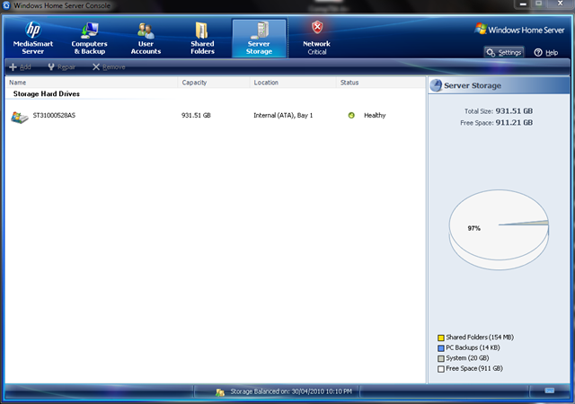Click the Server Storage panel pie icon

[x=436, y=85]
